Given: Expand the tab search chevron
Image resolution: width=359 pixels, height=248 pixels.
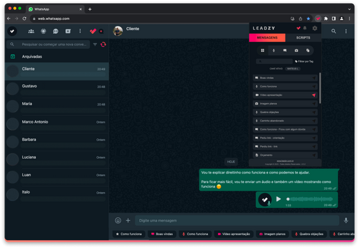Looking at the screenshot, I should coord(349,9).
